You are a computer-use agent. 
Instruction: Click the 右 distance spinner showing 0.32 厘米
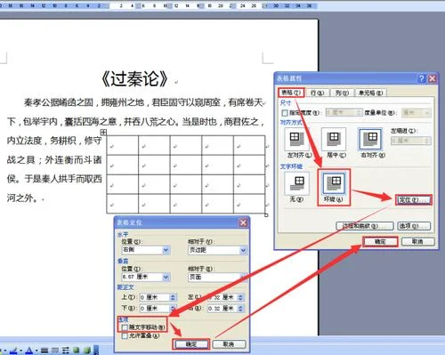(x=240, y=309)
